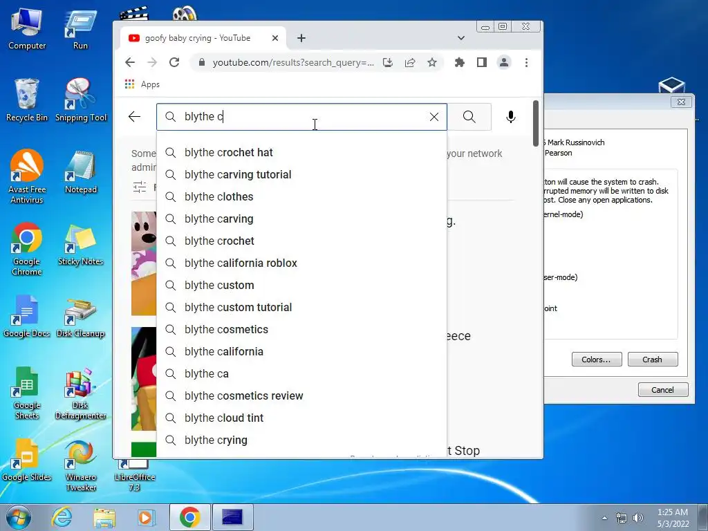Screen dimensions: 708x531
Task: Open the Chrome profile avatar
Action: coord(504,62)
